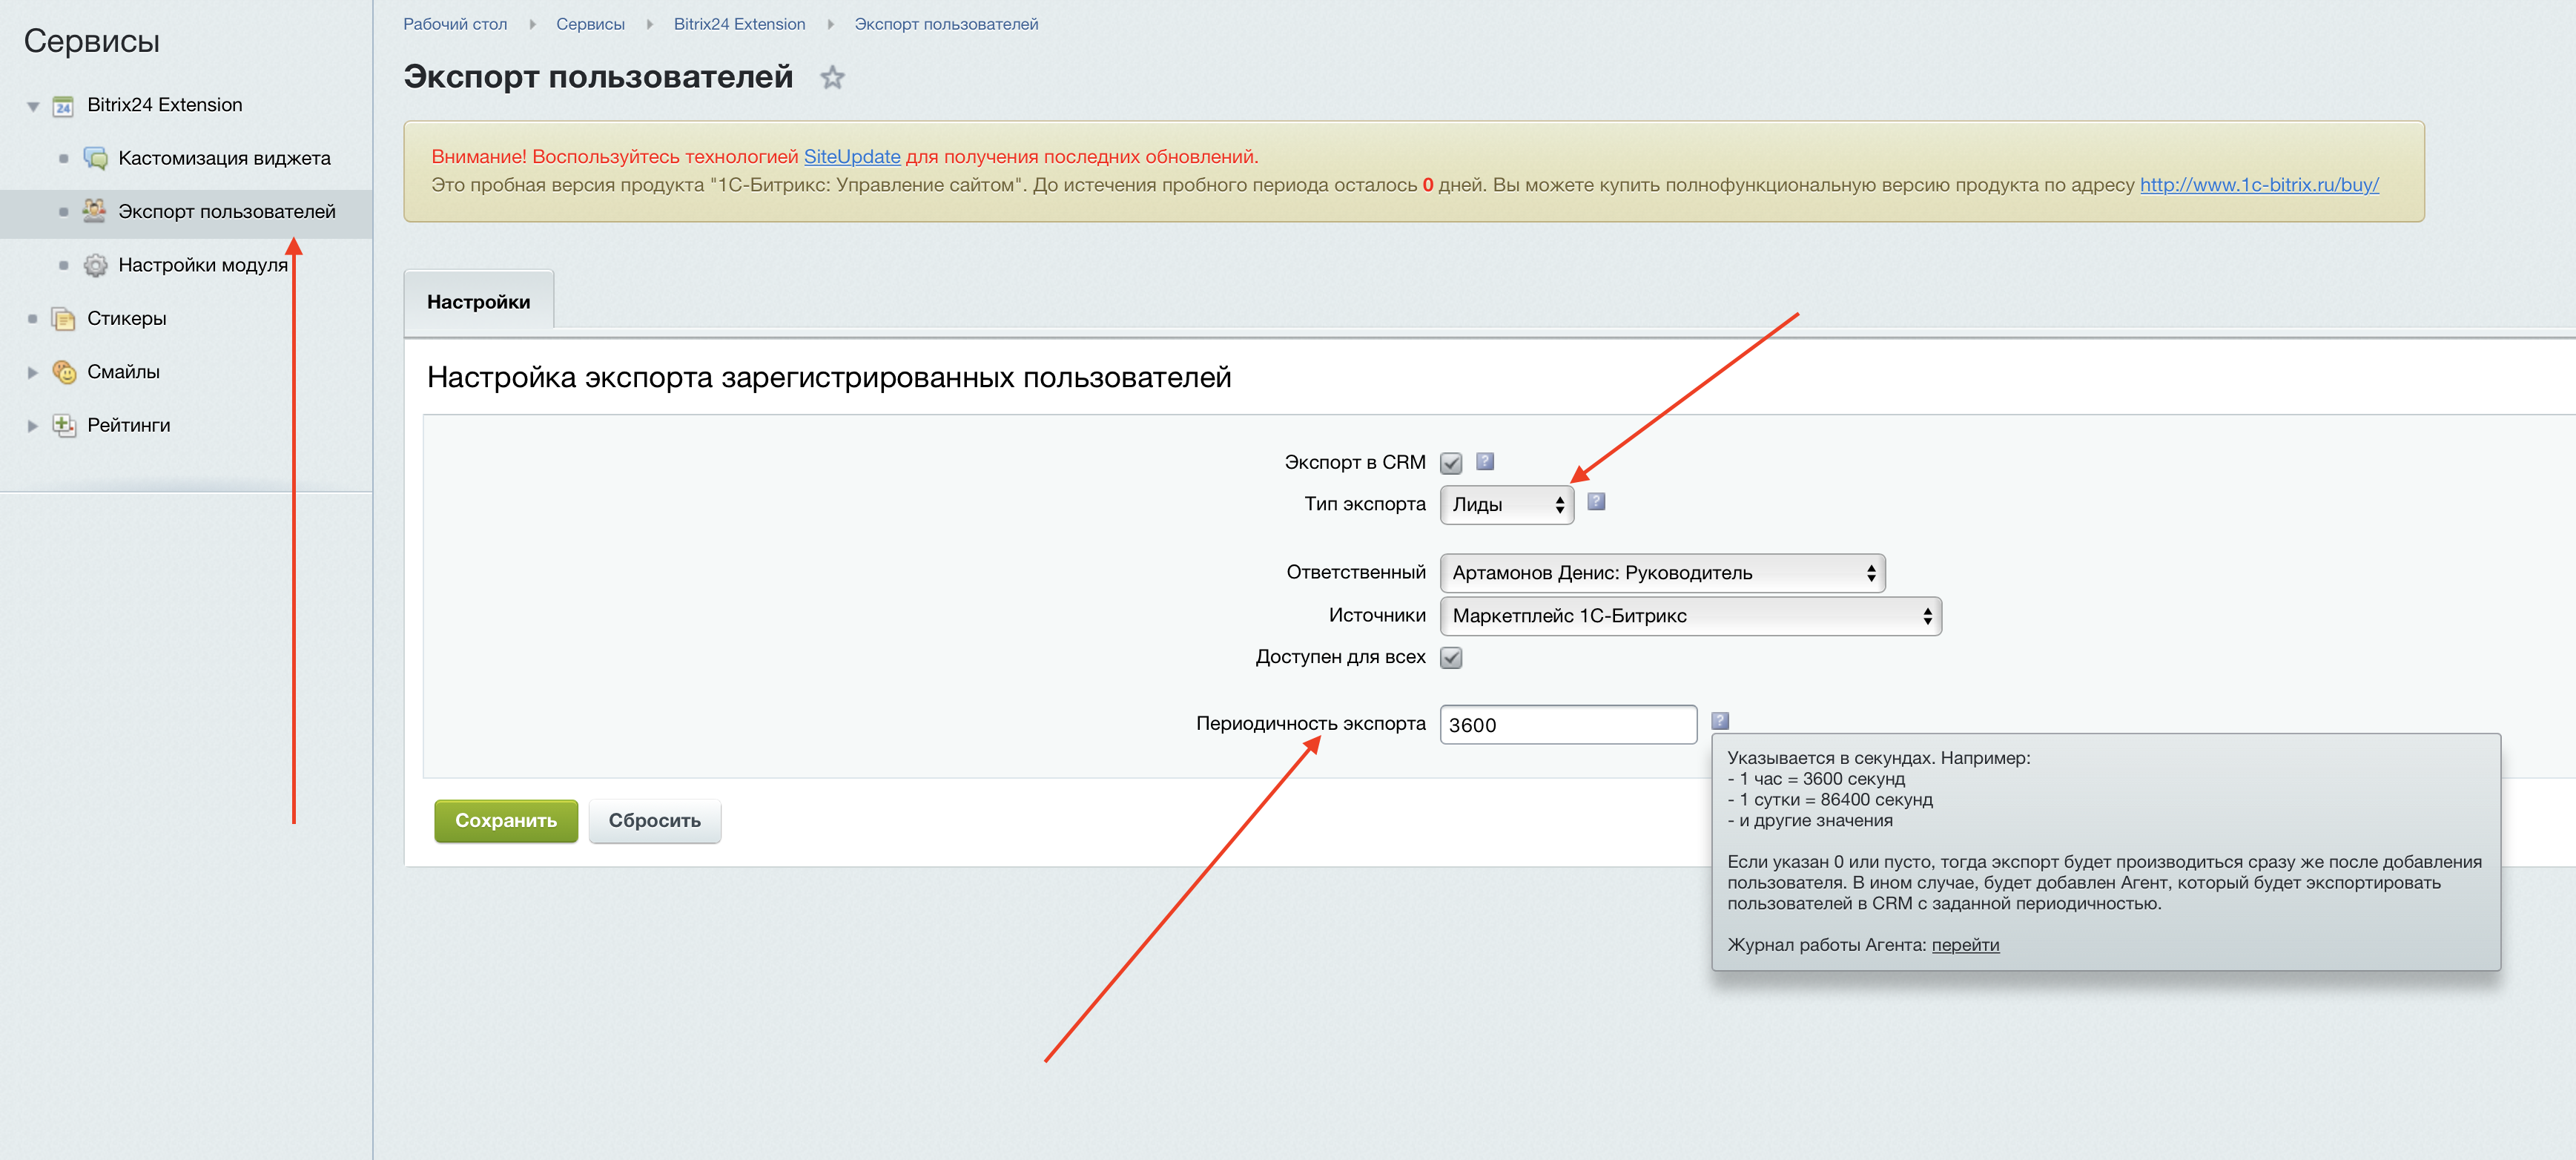Click the module settings gear icon
The width and height of the screenshot is (2576, 1160).
[95, 265]
